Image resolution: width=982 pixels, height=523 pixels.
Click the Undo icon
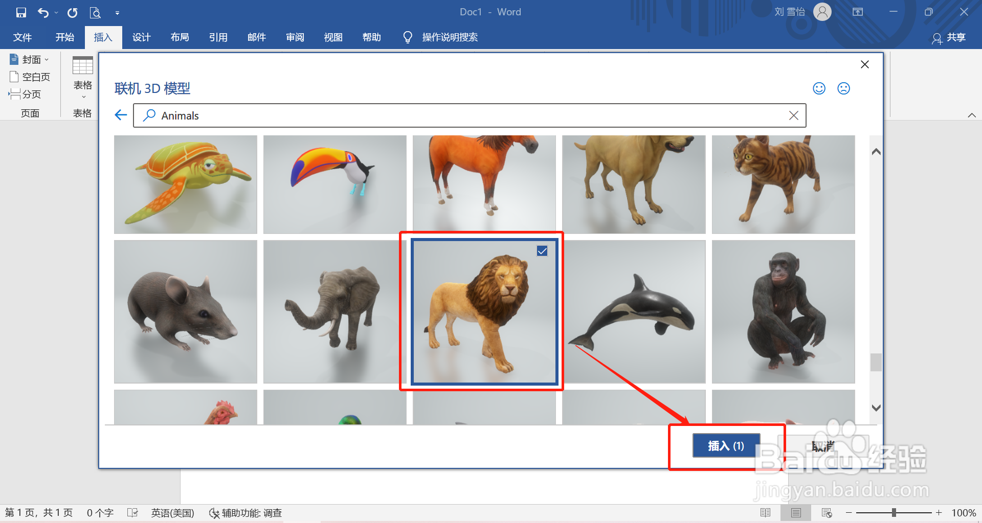coord(43,12)
